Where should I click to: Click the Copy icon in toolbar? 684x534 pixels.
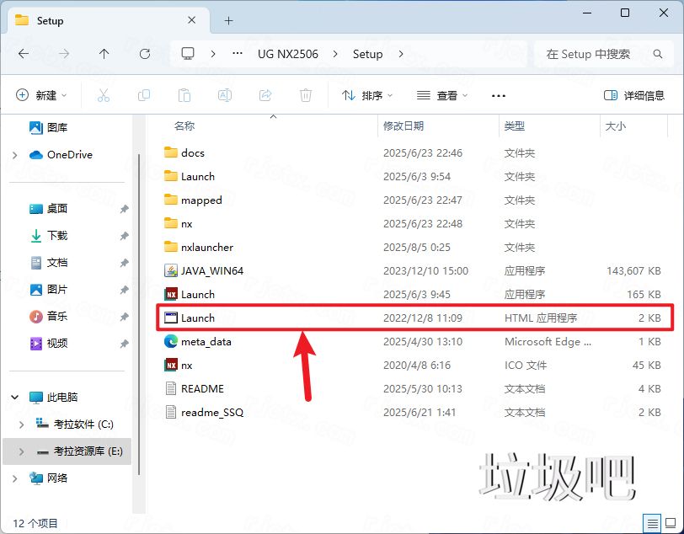coord(144,95)
